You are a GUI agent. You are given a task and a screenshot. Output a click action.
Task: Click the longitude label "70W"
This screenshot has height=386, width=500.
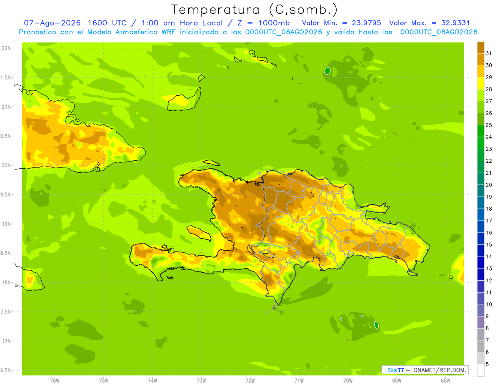[348, 381]
